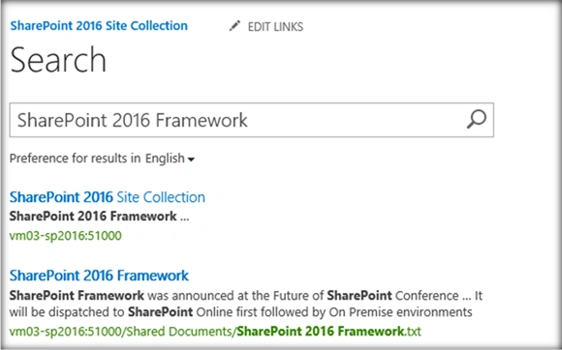This screenshot has width=562, height=350.
Task: Expand the English language preference dropdown
Action: point(170,158)
